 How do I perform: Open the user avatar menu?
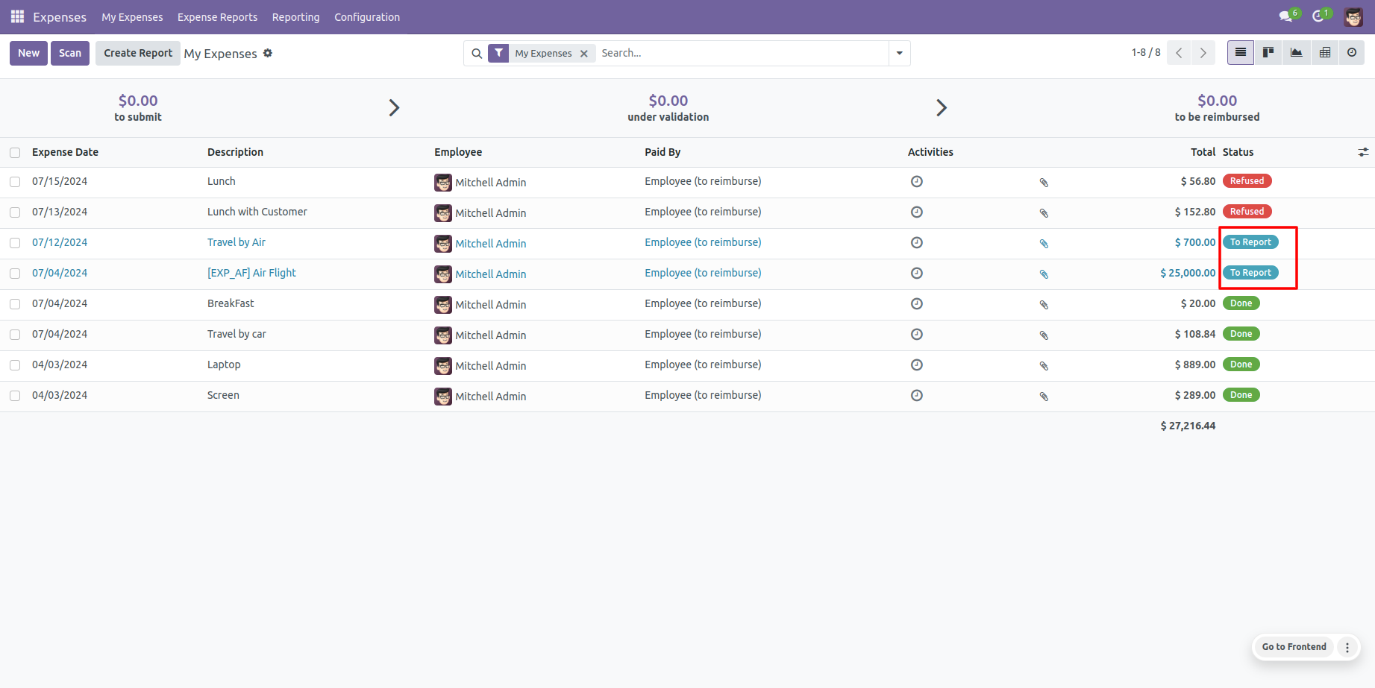point(1353,16)
